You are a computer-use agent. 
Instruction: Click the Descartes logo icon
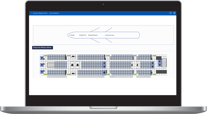tap(31, 13)
